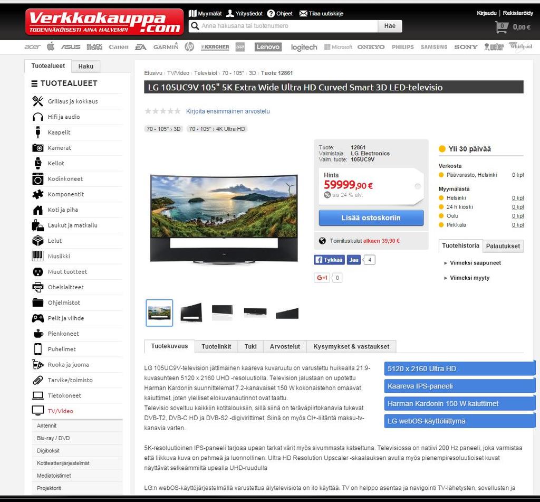Viewport: 540px width, 502px height.
Task: View the Kysymykset & vastaukset tab
Action: coord(351,346)
